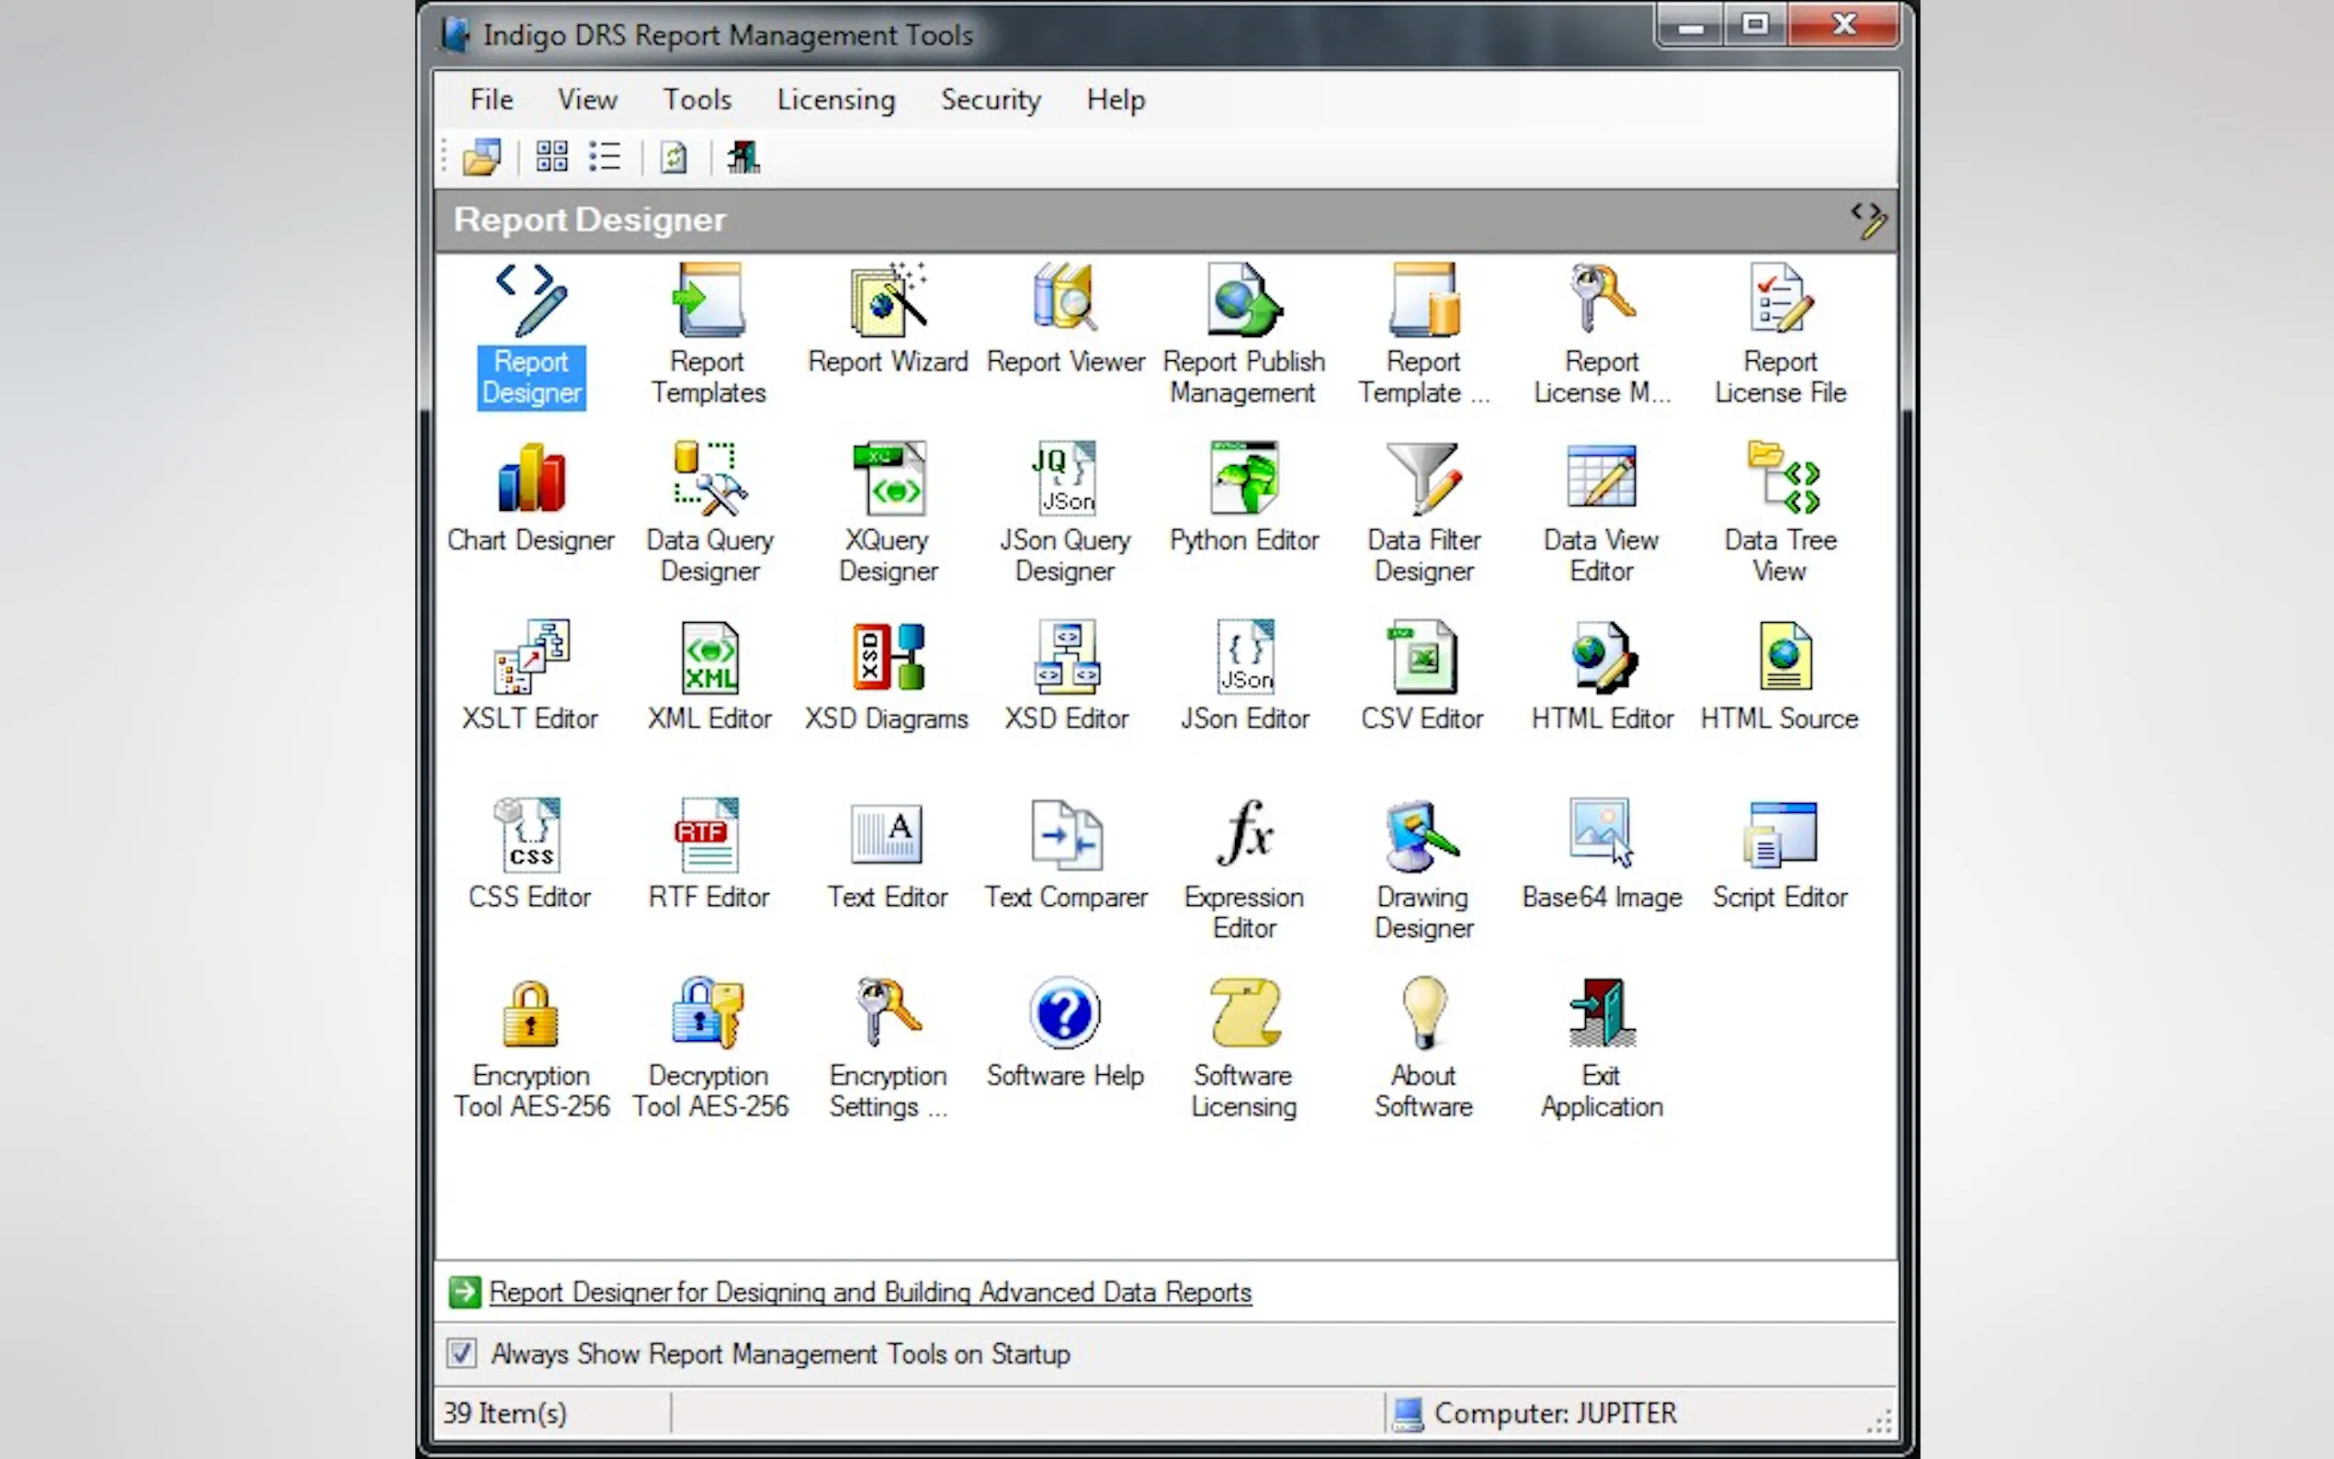Image resolution: width=2334 pixels, height=1459 pixels.
Task: Switch to large icons view in toolbar
Action: coord(552,156)
